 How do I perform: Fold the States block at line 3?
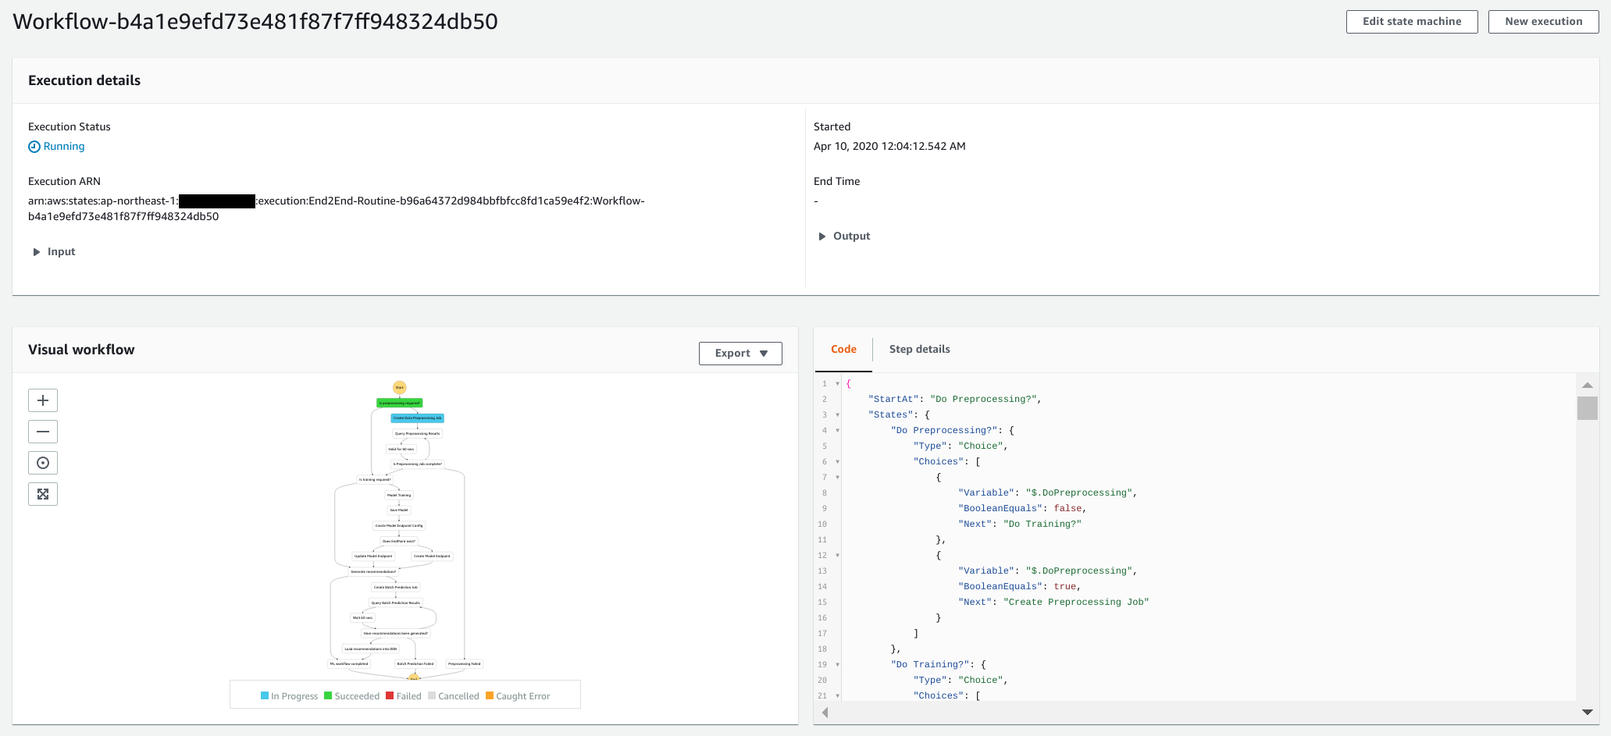pos(837,415)
